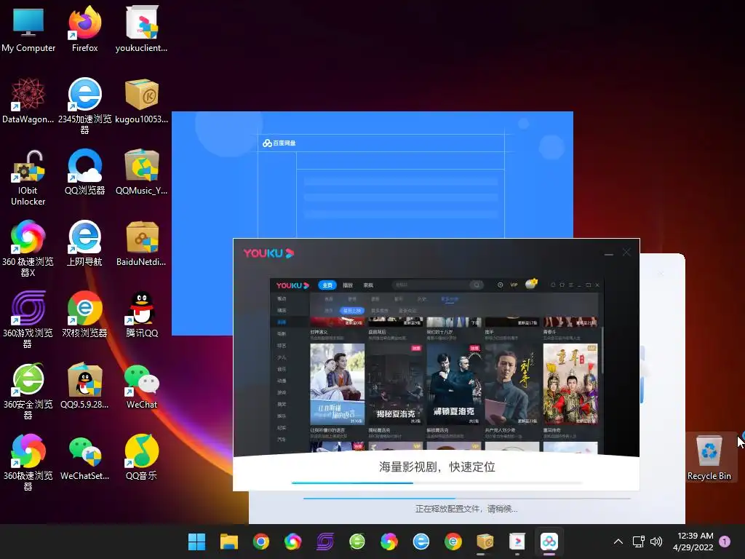The height and width of the screenshot is (559, 745).
Task: Launch QQ音乐 desktop shortcut
Action: pos(141,457)
